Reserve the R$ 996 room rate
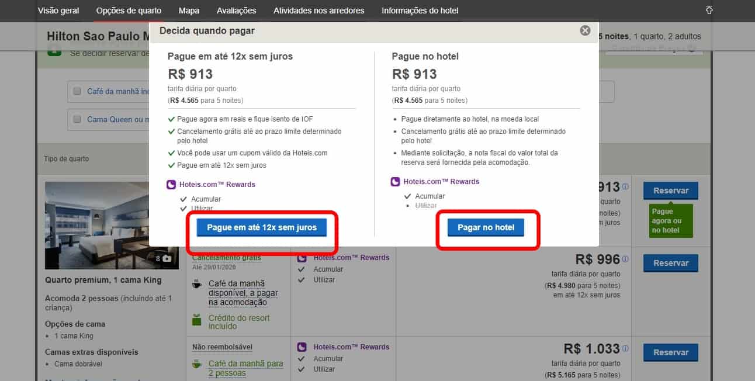This screenshot has width=755, height=381. click(670, 263)
